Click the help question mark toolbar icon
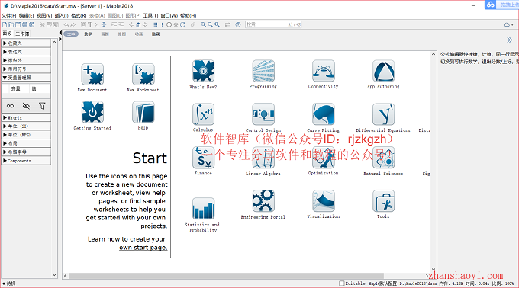The height and width of the screenshot is (288, 519). [x=238, y=25]
